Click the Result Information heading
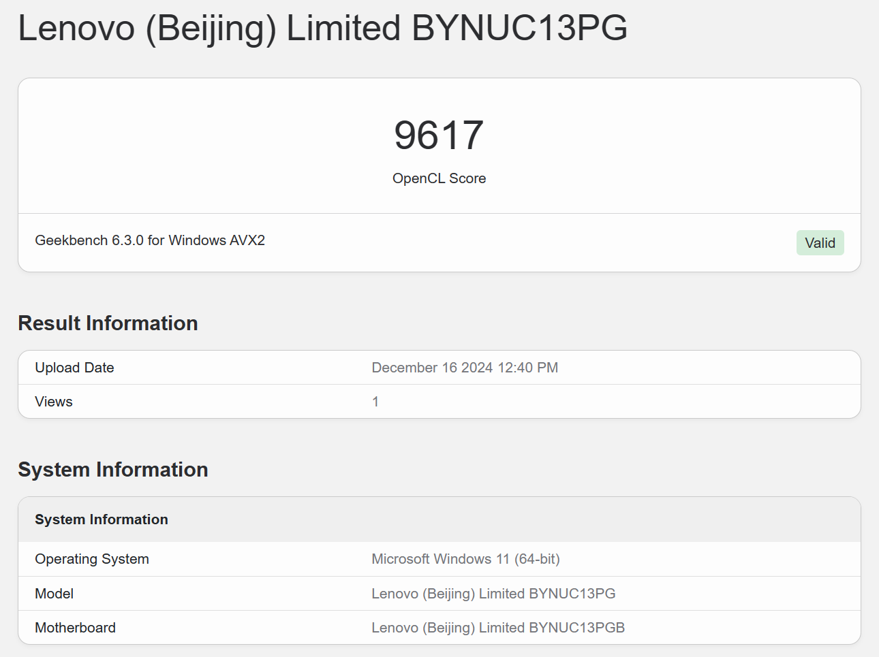The height and width of the screenshot is (657, 879). [108, 323]
